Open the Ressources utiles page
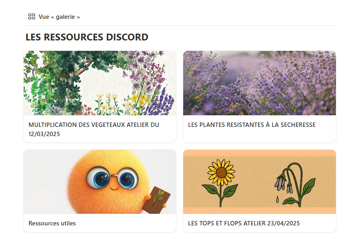The height and width of the screenshot is (239, 362). click(x=52, y=223)
